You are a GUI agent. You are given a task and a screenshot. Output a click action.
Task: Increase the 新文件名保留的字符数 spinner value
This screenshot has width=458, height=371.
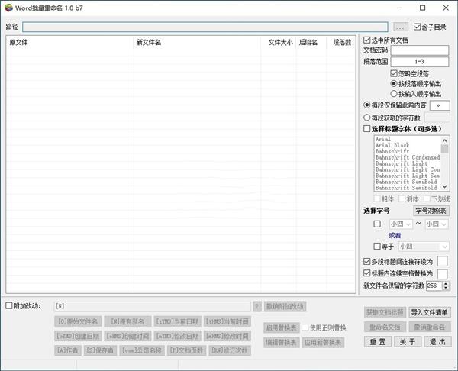pos(446,283)
